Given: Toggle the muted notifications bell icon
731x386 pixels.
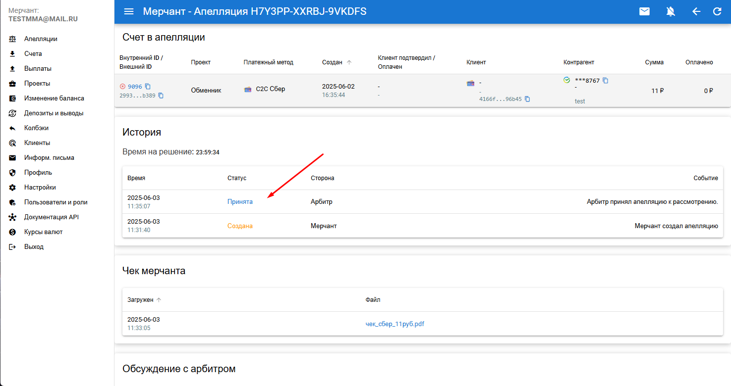Looking at the screenshot, I should coord(671,11).
